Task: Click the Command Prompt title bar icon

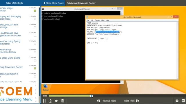Action: (43, 9)
